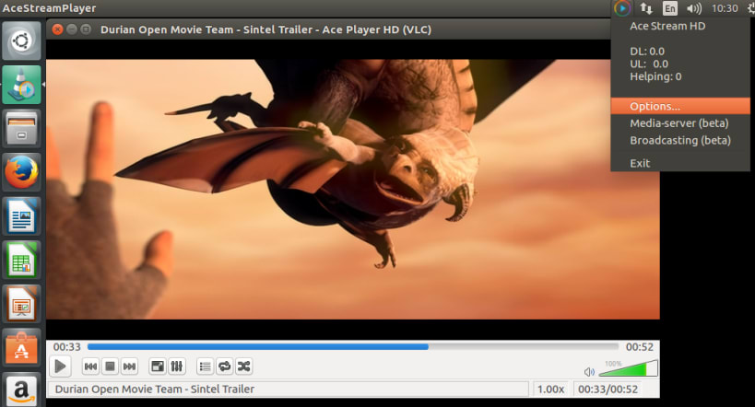Close the Ace Player window
Viewport: 755px width, 407px height.
click(58, 29)
